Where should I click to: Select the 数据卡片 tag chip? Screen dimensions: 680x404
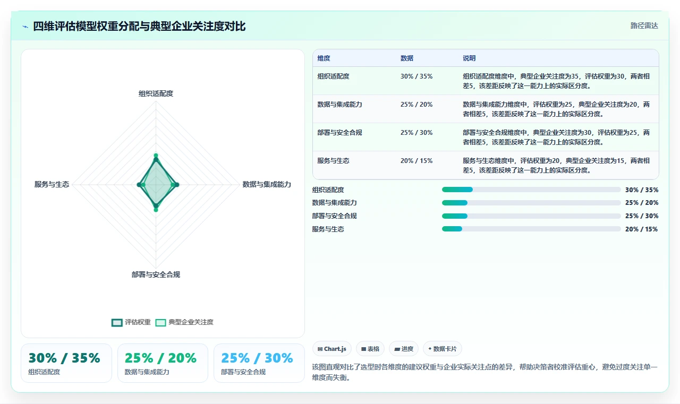click(443, 349)
